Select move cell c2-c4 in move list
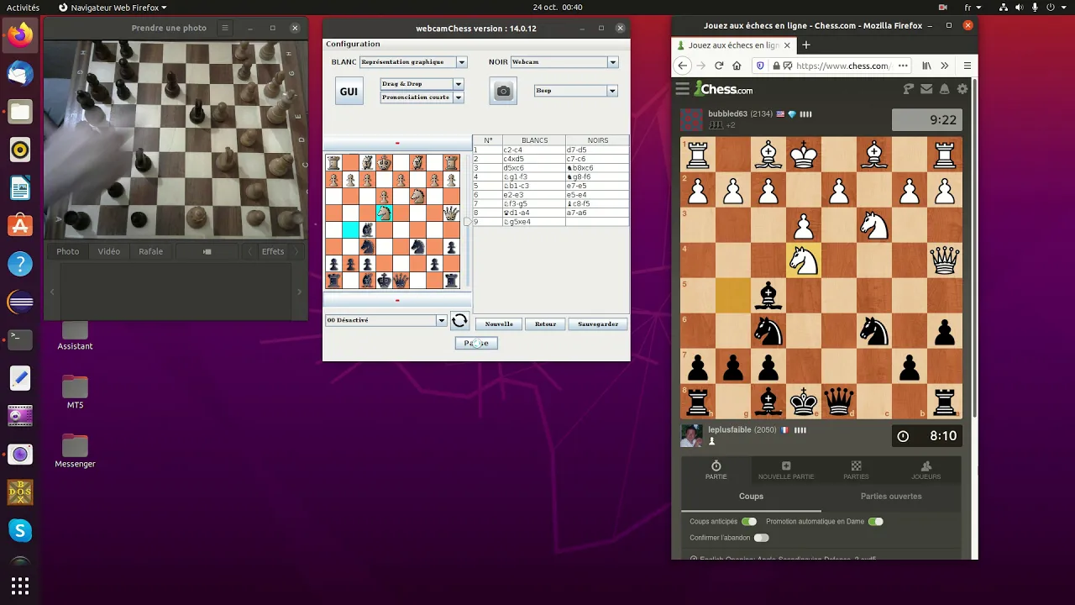 (533, 150)
